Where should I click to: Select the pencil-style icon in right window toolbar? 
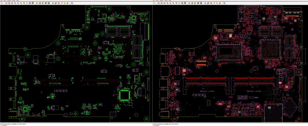click(214, 3)
